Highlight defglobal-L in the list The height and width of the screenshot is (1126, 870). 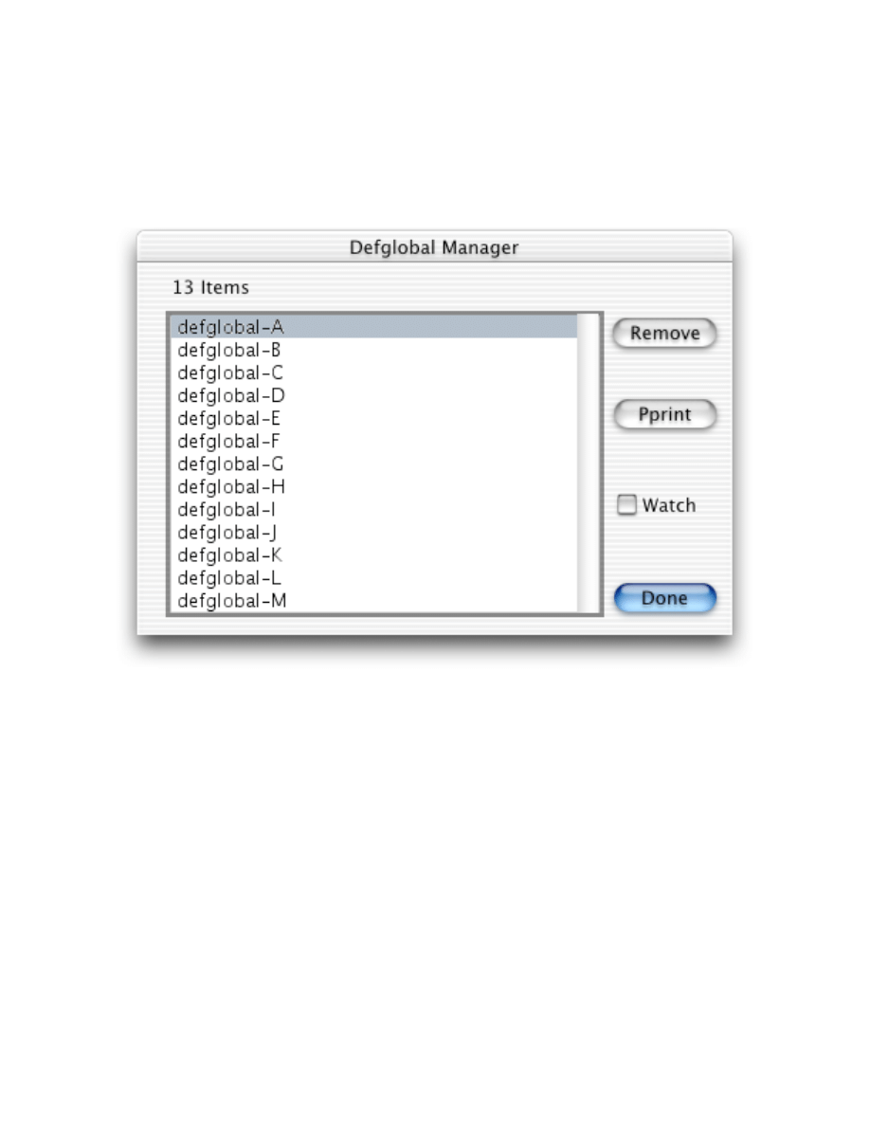click(x=374, y=577)
